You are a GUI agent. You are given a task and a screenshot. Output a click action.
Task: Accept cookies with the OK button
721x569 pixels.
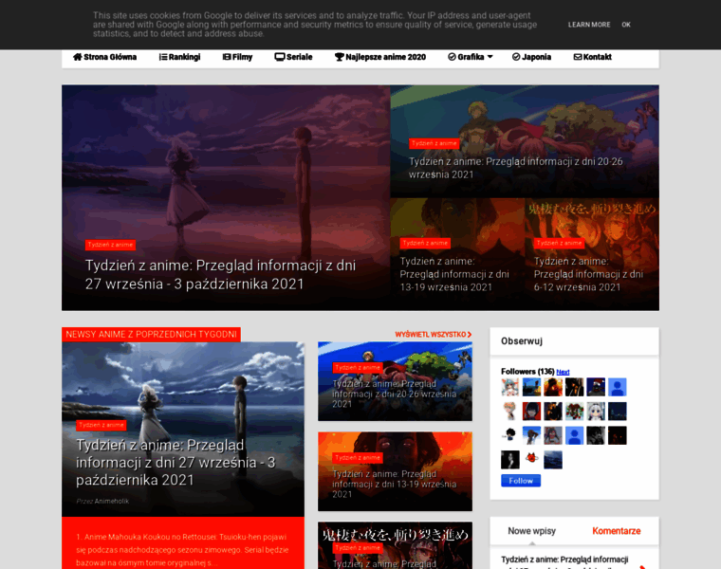(x=626, y=25)
